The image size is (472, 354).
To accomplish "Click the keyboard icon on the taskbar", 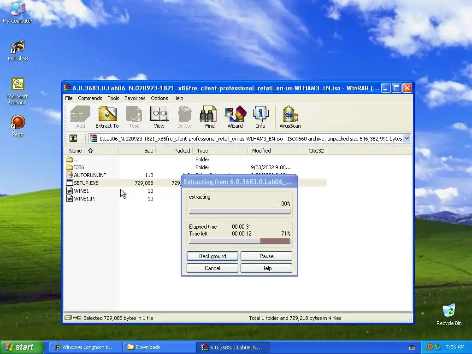I will pyautogui.click(x=412, y=348).
